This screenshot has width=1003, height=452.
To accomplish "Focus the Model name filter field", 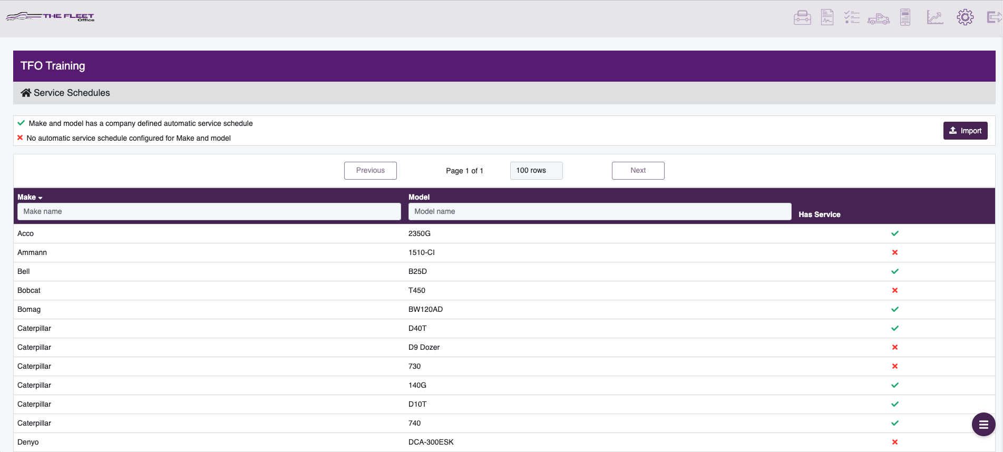I will pyautogui.click(x=599, y=211).
